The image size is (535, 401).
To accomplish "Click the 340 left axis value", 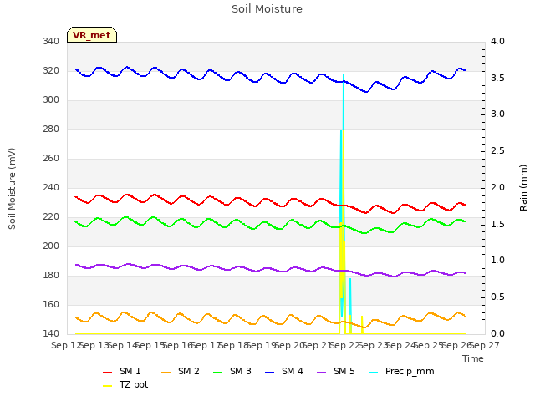I will coord(51,41).
